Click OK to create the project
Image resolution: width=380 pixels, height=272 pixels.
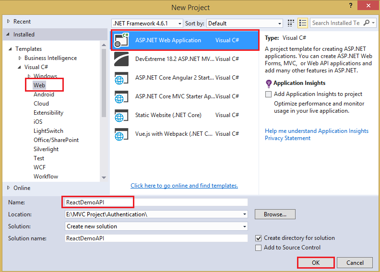click(x=316, y=263)
